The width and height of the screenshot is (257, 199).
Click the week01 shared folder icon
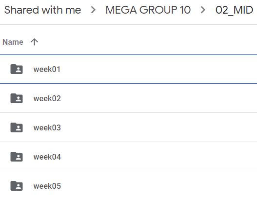(17, 69)
